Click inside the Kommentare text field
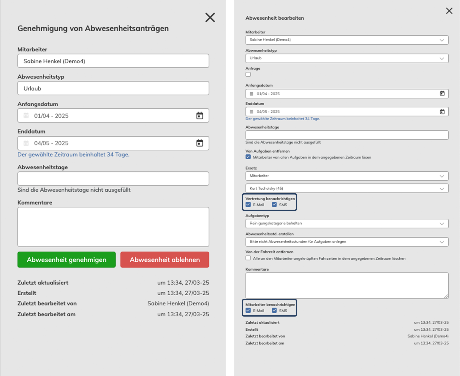The width and height of the screenshot is (460, 376). [x=113, y=227]
